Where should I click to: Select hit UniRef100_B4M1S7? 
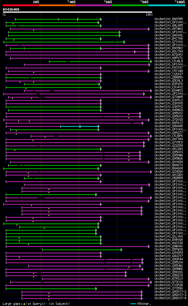click(169, 123)
